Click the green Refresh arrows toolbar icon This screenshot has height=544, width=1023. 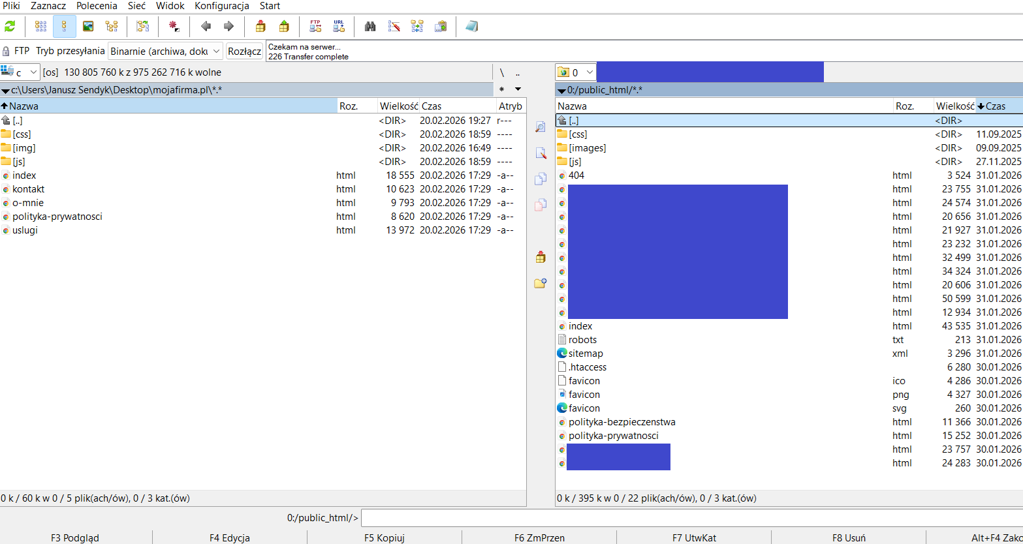[10, 27]
